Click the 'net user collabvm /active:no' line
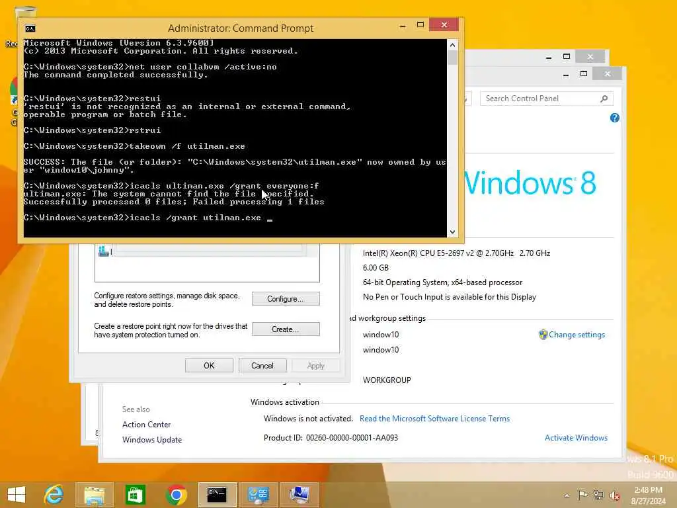The height and width of the screenshot is (508, 677). [x=150, y=67]
